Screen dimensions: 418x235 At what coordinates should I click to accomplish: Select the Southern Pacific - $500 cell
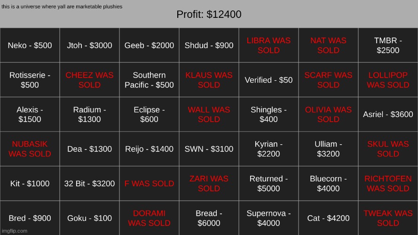(x=150, y=80)
